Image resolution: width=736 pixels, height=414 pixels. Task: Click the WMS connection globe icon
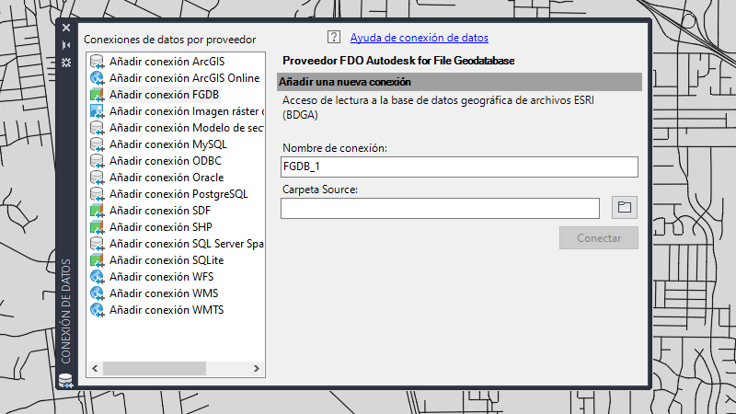pos(98,293)
